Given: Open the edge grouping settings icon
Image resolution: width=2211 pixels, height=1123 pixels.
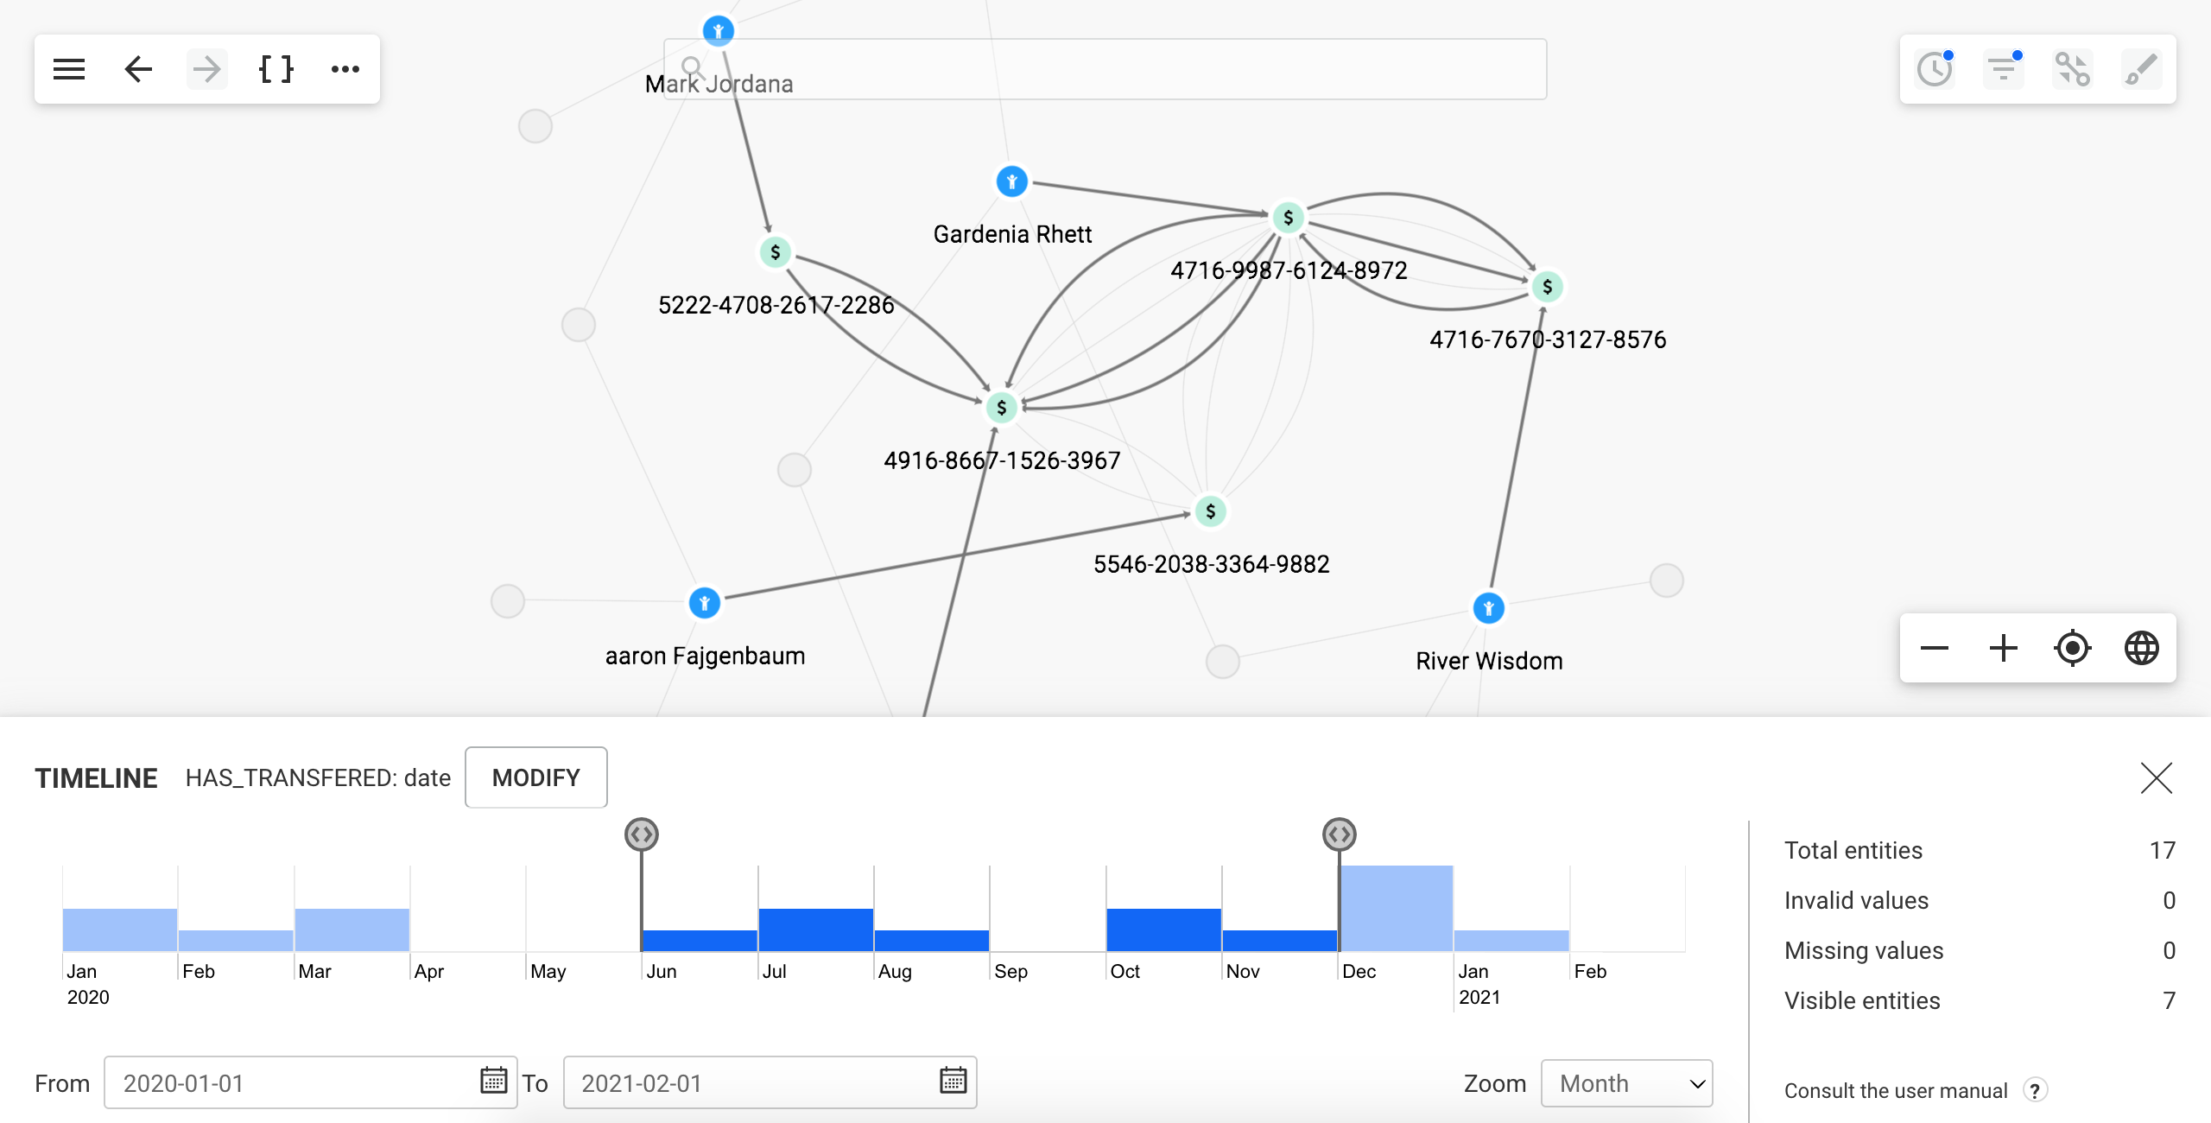Looking at the screenshot, I should pos(2075,69).
